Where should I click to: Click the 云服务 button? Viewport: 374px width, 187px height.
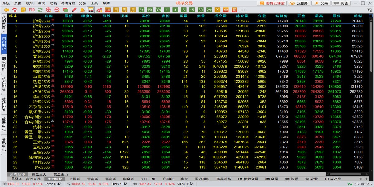300,3
